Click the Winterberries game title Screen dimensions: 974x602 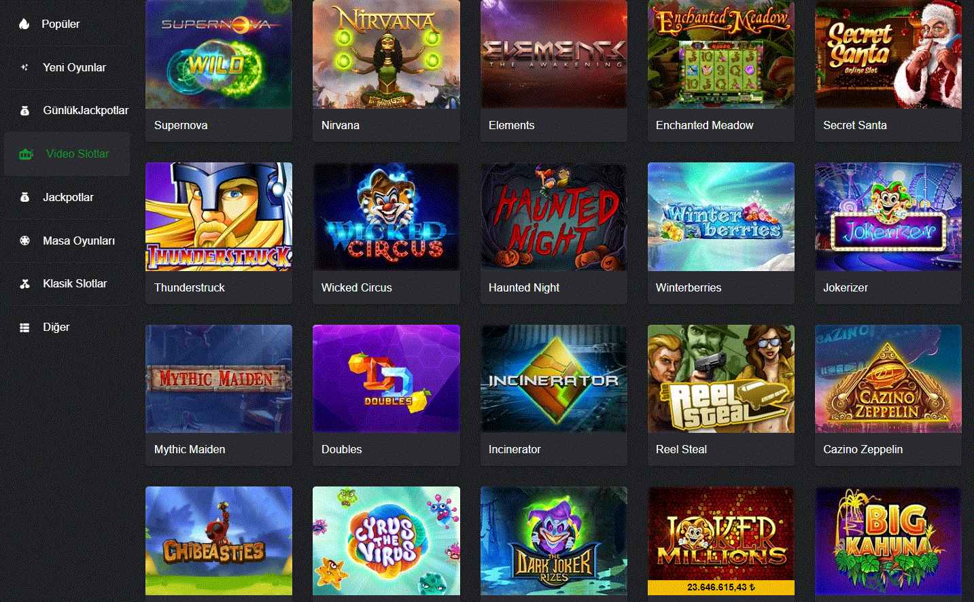(689, 288)
